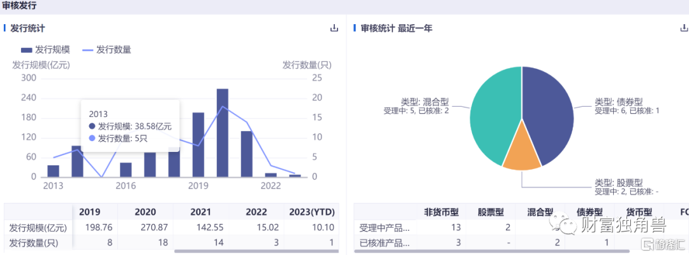
Task: Click the 审核统计 最近一年 section title
Action: click(396, 29)
